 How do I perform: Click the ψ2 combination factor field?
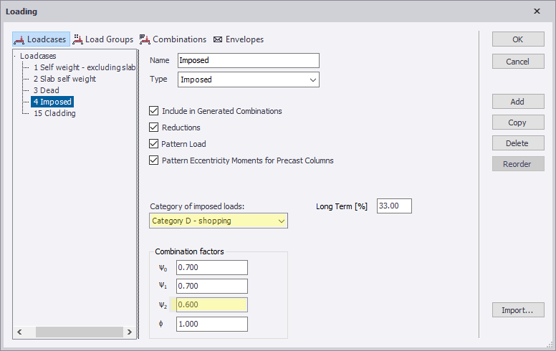click(x=211, y=304)
